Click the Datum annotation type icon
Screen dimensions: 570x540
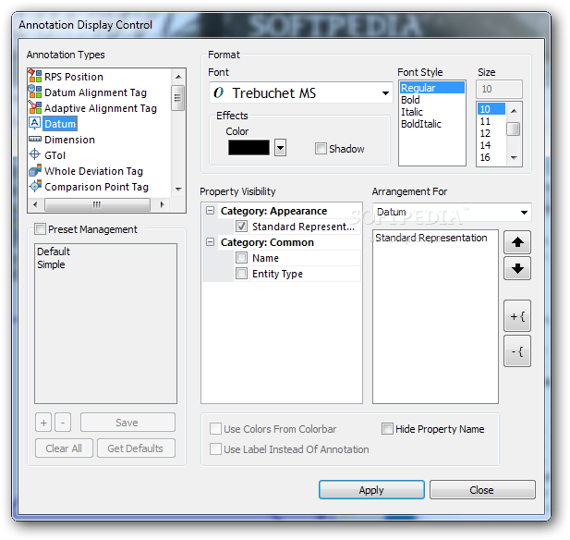(x=34, y=123)
